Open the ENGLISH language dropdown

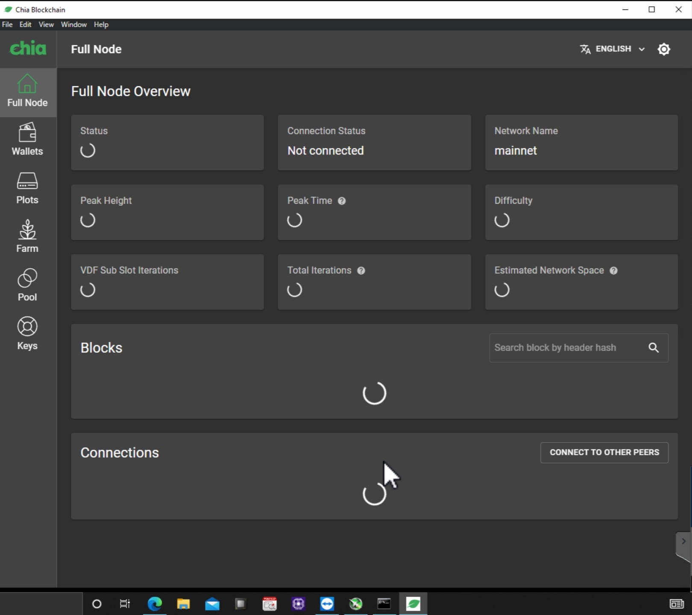point(613,49)
